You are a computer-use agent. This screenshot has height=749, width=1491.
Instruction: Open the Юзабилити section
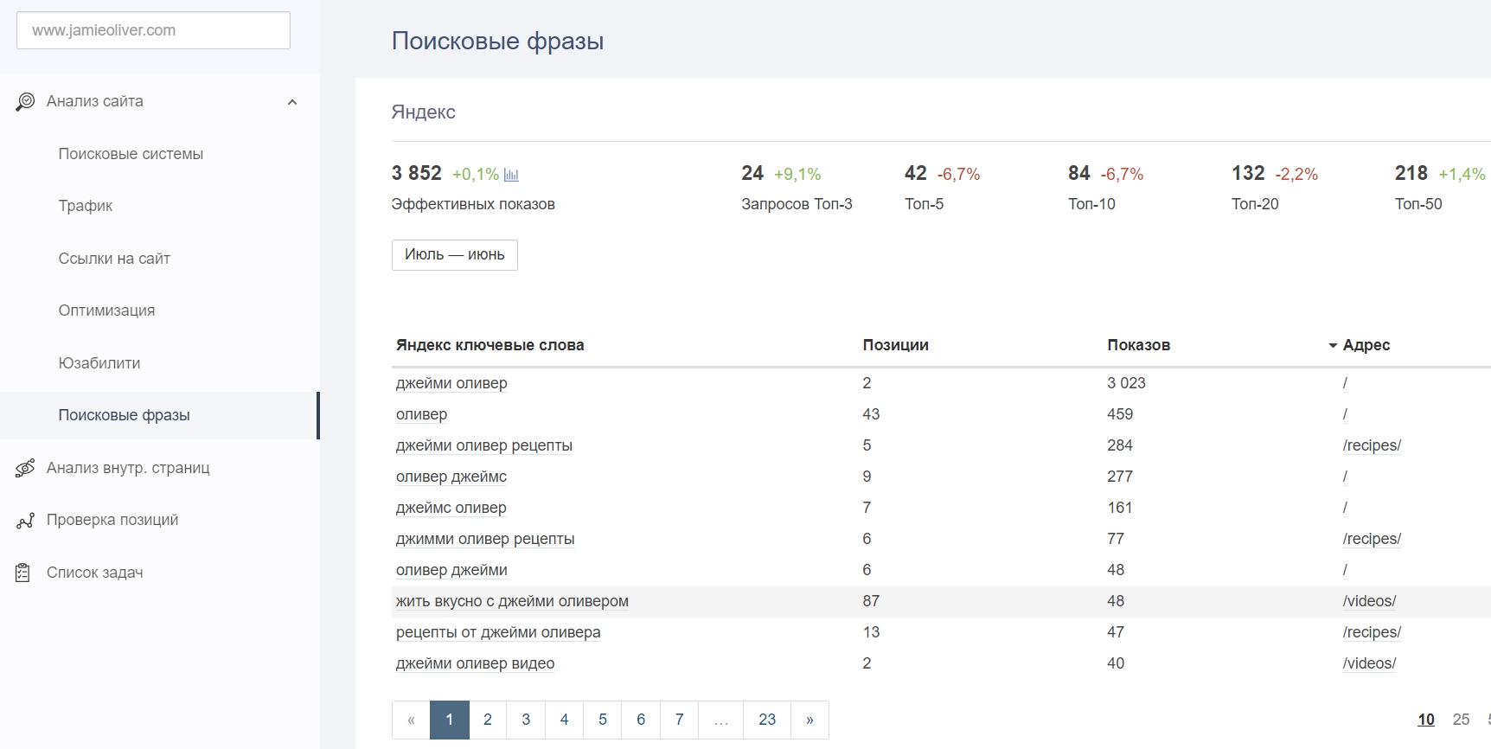tap(99, 363)
